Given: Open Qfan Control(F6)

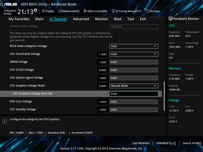Looking at the screenshot, I should click(x=95, y=11).
